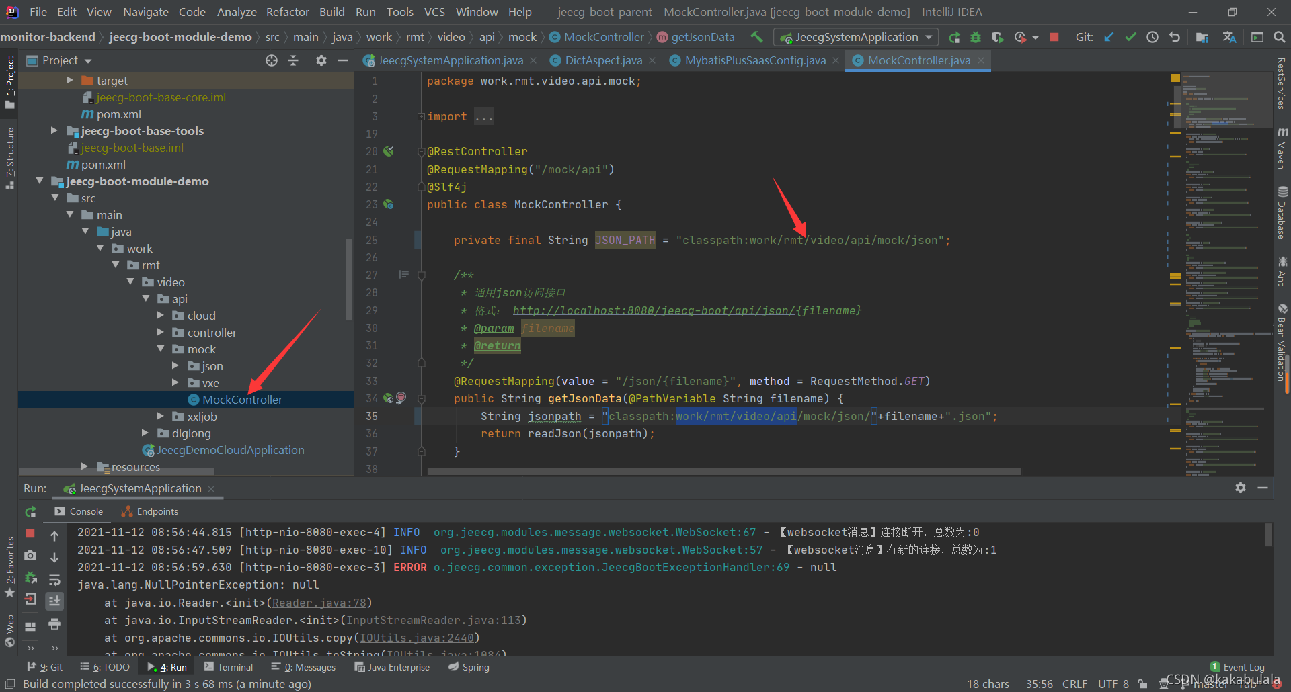Toggle the Project tool window stripe
Viewport: 1291px width, 692px height.
(x=10, y=82)
